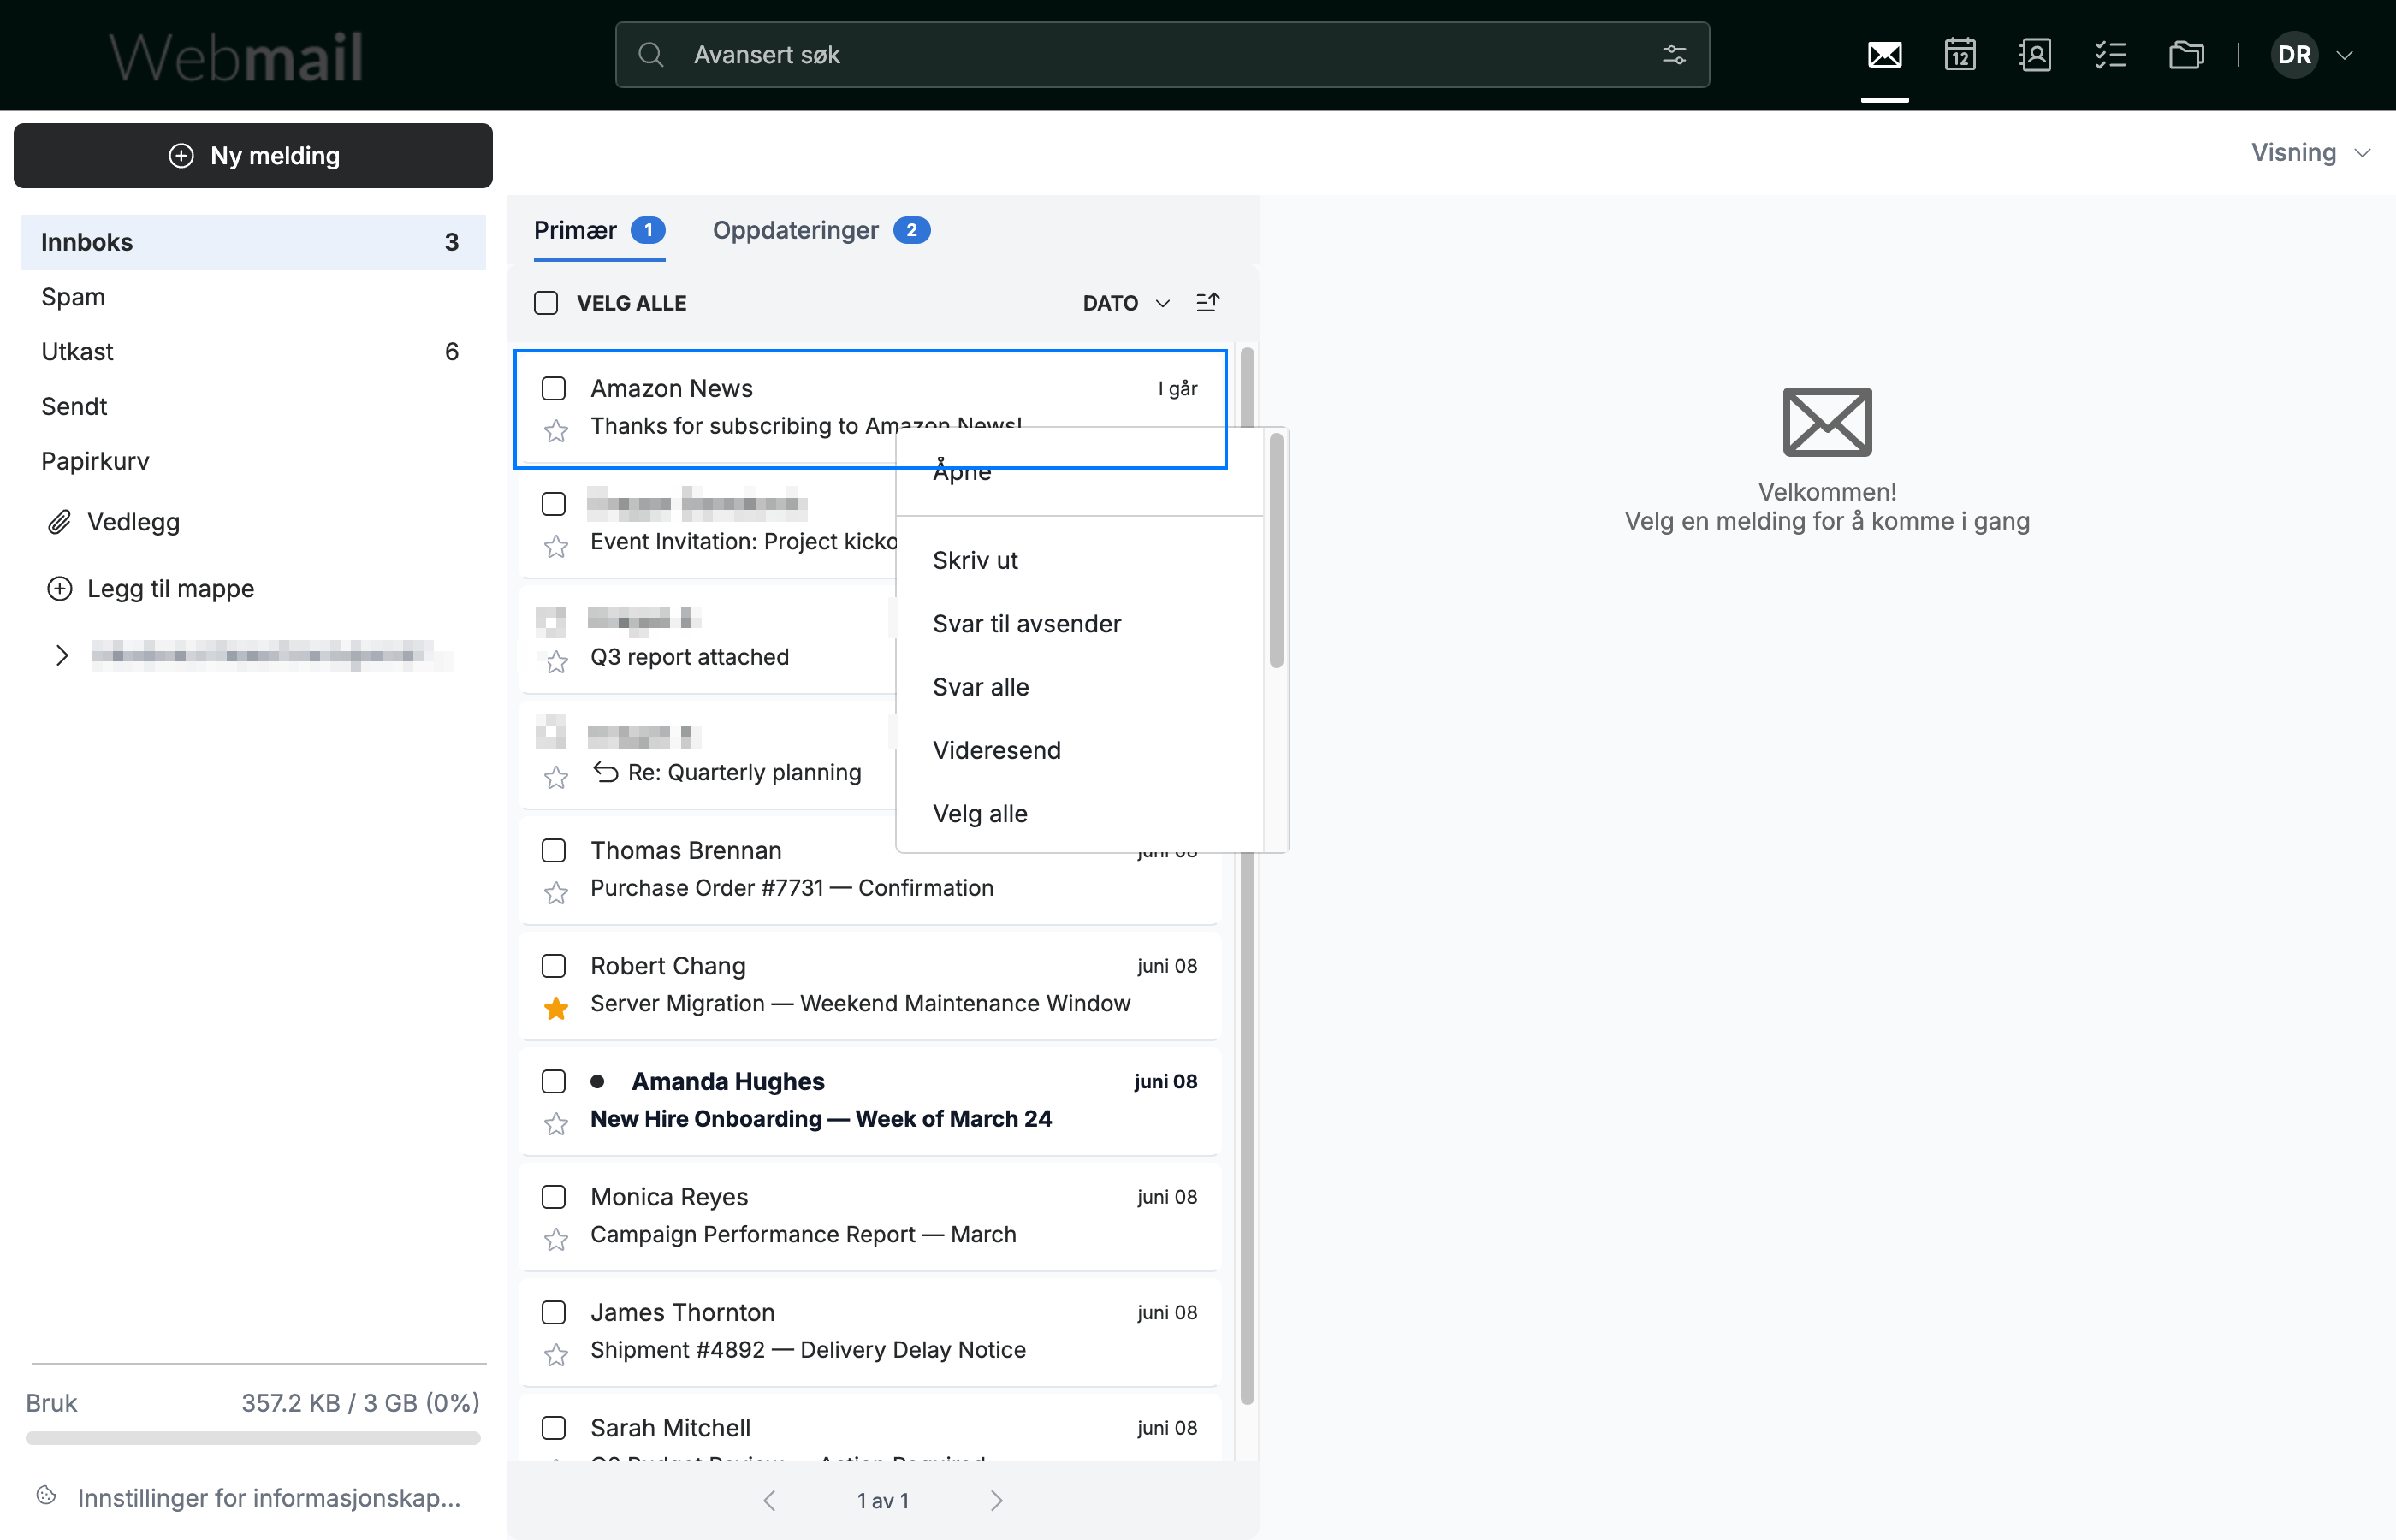
Task: Expand the user account menu chevron
Action: click(2344, 55)
